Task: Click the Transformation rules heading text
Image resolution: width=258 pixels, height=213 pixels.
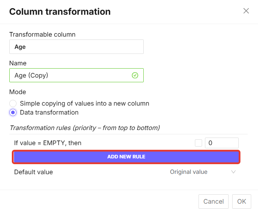Action: point(85,128)
